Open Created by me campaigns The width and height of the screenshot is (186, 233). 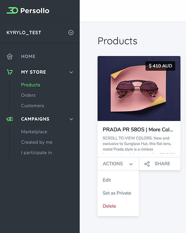tap(37, 142)
